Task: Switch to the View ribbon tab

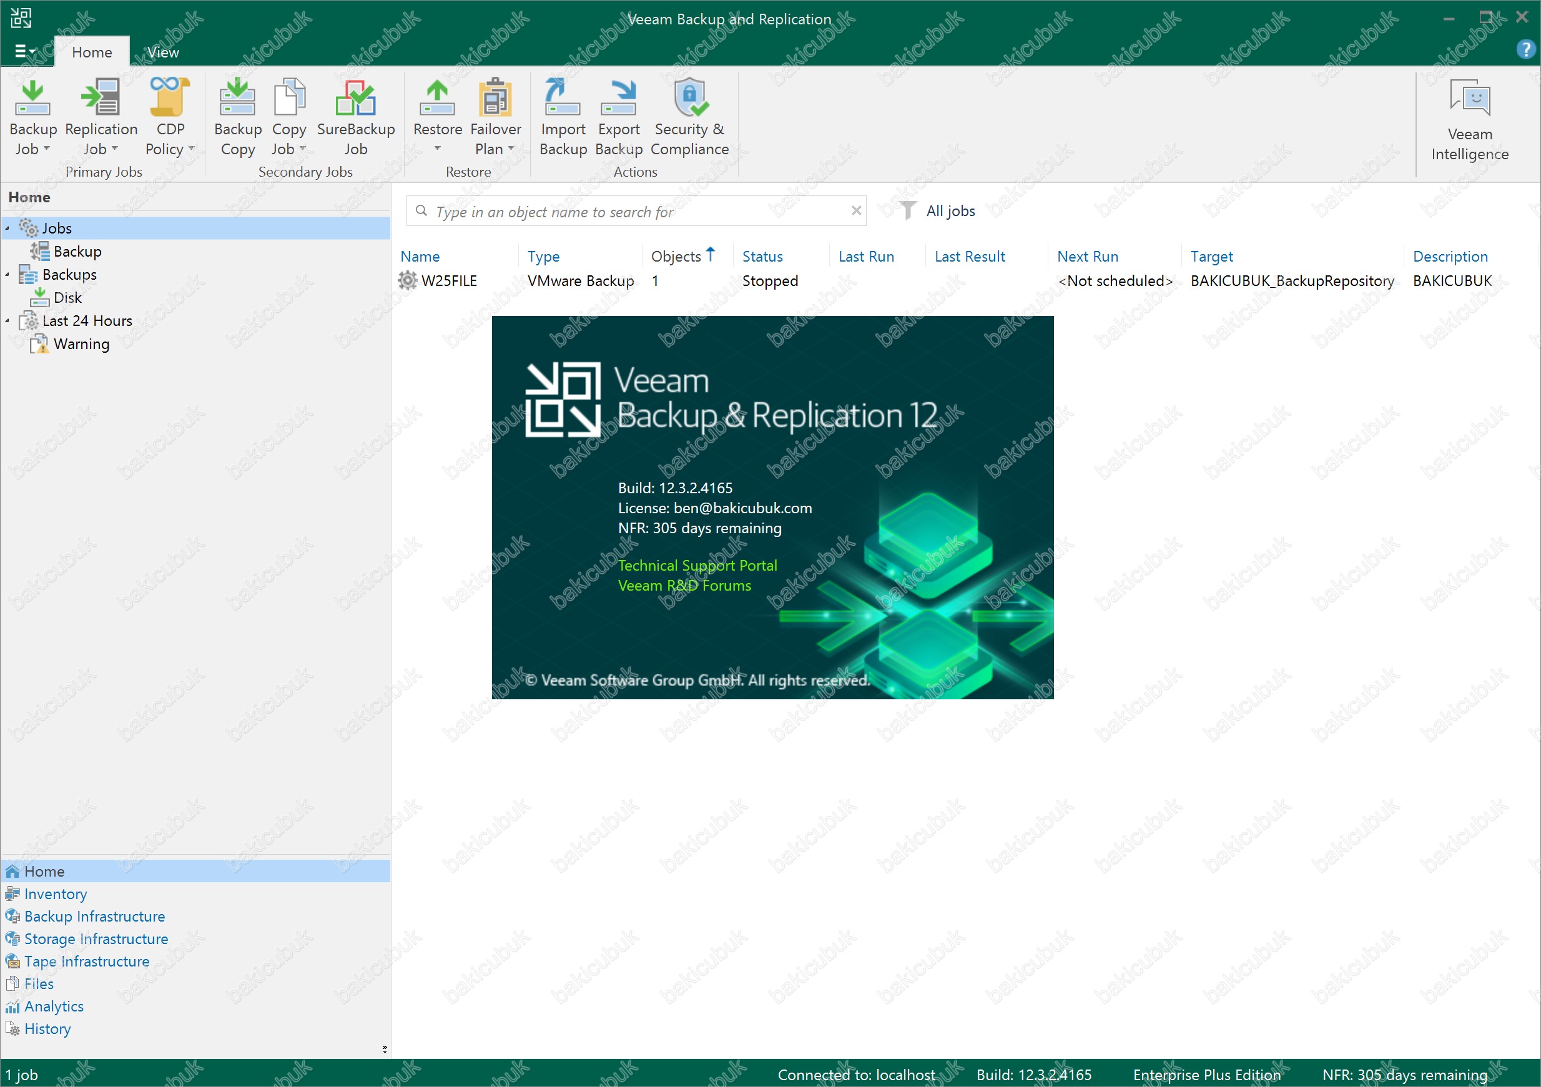Action: tap(162, 52)
